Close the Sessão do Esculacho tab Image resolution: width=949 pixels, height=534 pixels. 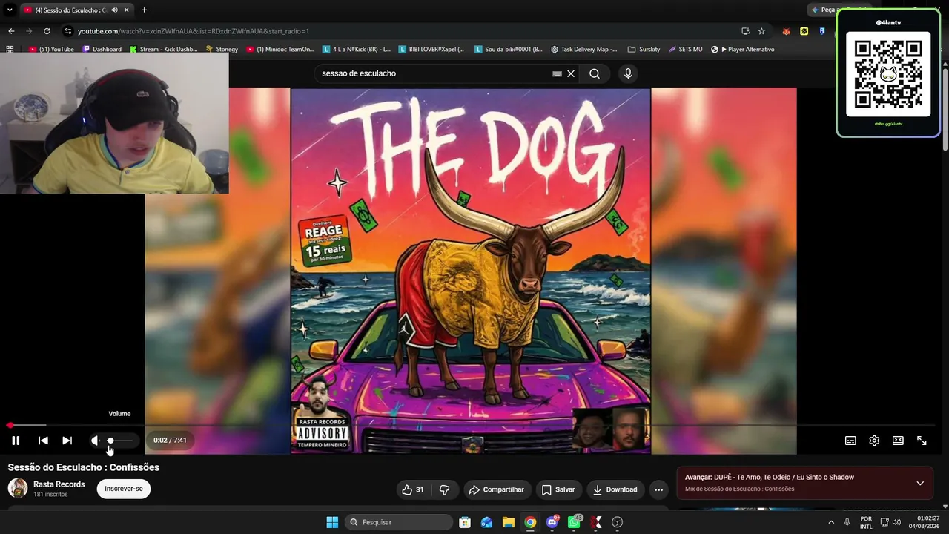(127, 10)
